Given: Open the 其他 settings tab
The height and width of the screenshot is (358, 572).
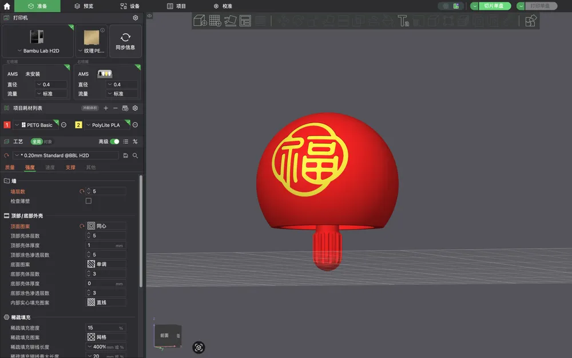Looking at the screenshot, I should 91,167.
